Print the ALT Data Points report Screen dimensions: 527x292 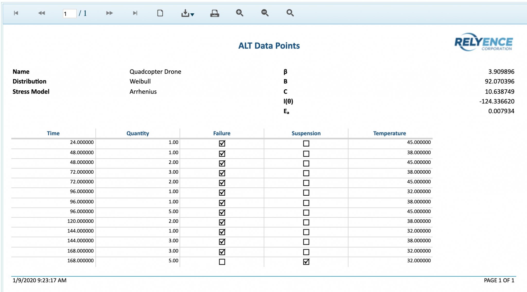[x=214, y=13]
